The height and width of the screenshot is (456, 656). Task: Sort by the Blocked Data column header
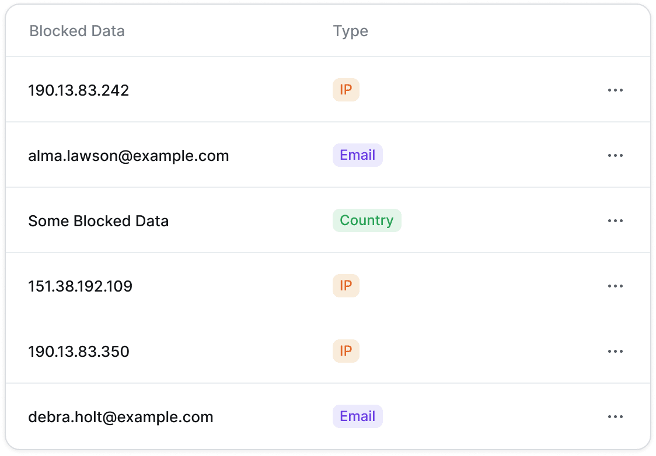(x=77, y=31)
